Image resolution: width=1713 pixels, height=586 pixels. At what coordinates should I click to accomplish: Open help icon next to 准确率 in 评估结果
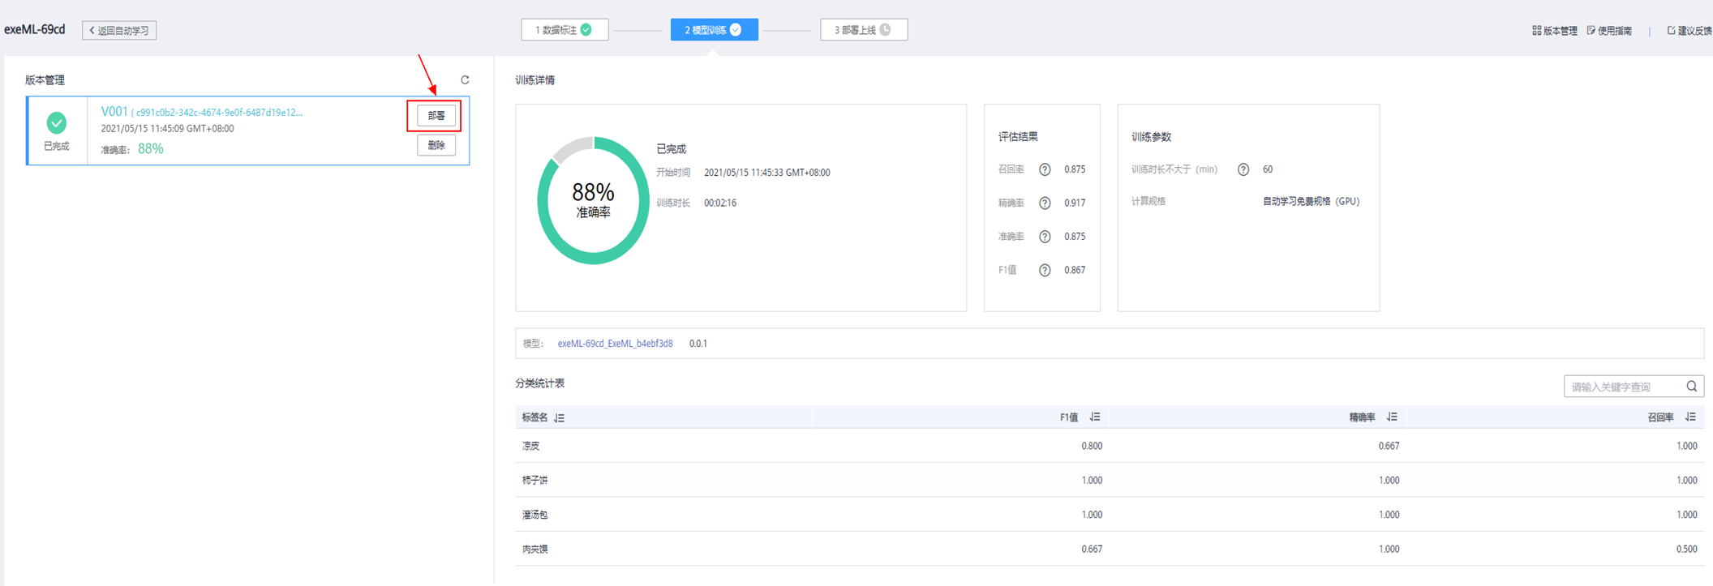[1045, 237]
